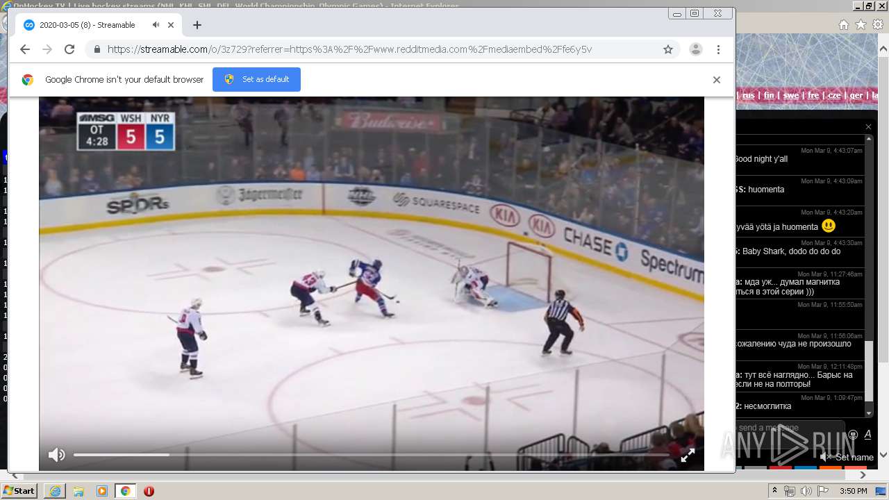The image size is (889, 500).
Task: Open the chat text formatting A icon
Action: pos(868,434)
